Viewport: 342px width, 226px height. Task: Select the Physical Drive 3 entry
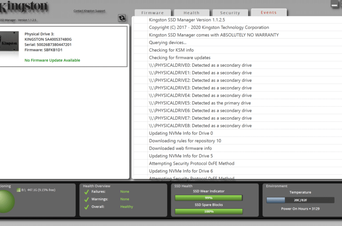(63, 46)
